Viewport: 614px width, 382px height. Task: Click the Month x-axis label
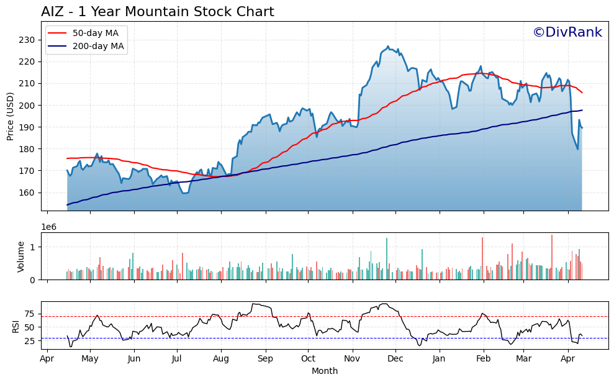pyautogui.click(x=325, y=371)
